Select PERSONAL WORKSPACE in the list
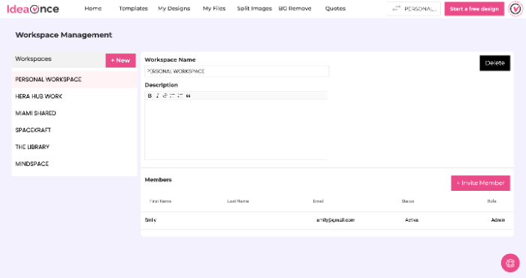 [74, 80]
